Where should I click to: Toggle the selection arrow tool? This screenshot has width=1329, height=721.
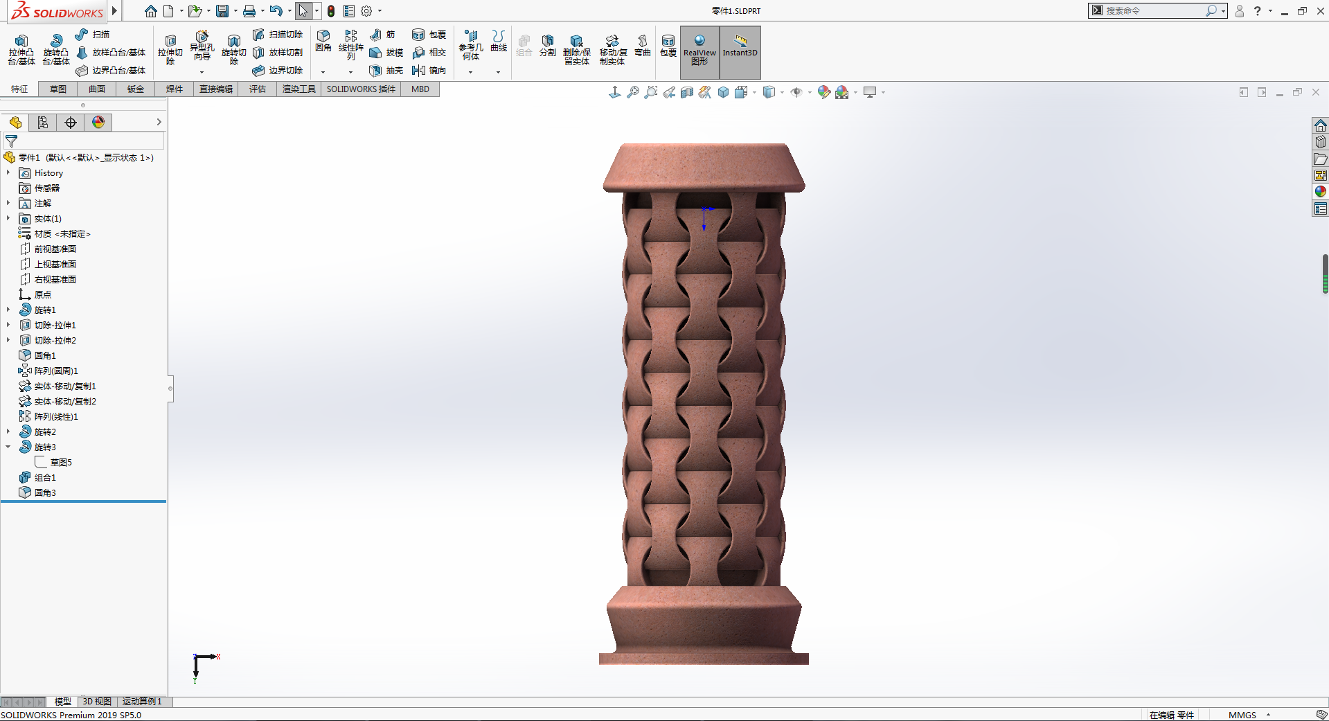click(303, 11)
